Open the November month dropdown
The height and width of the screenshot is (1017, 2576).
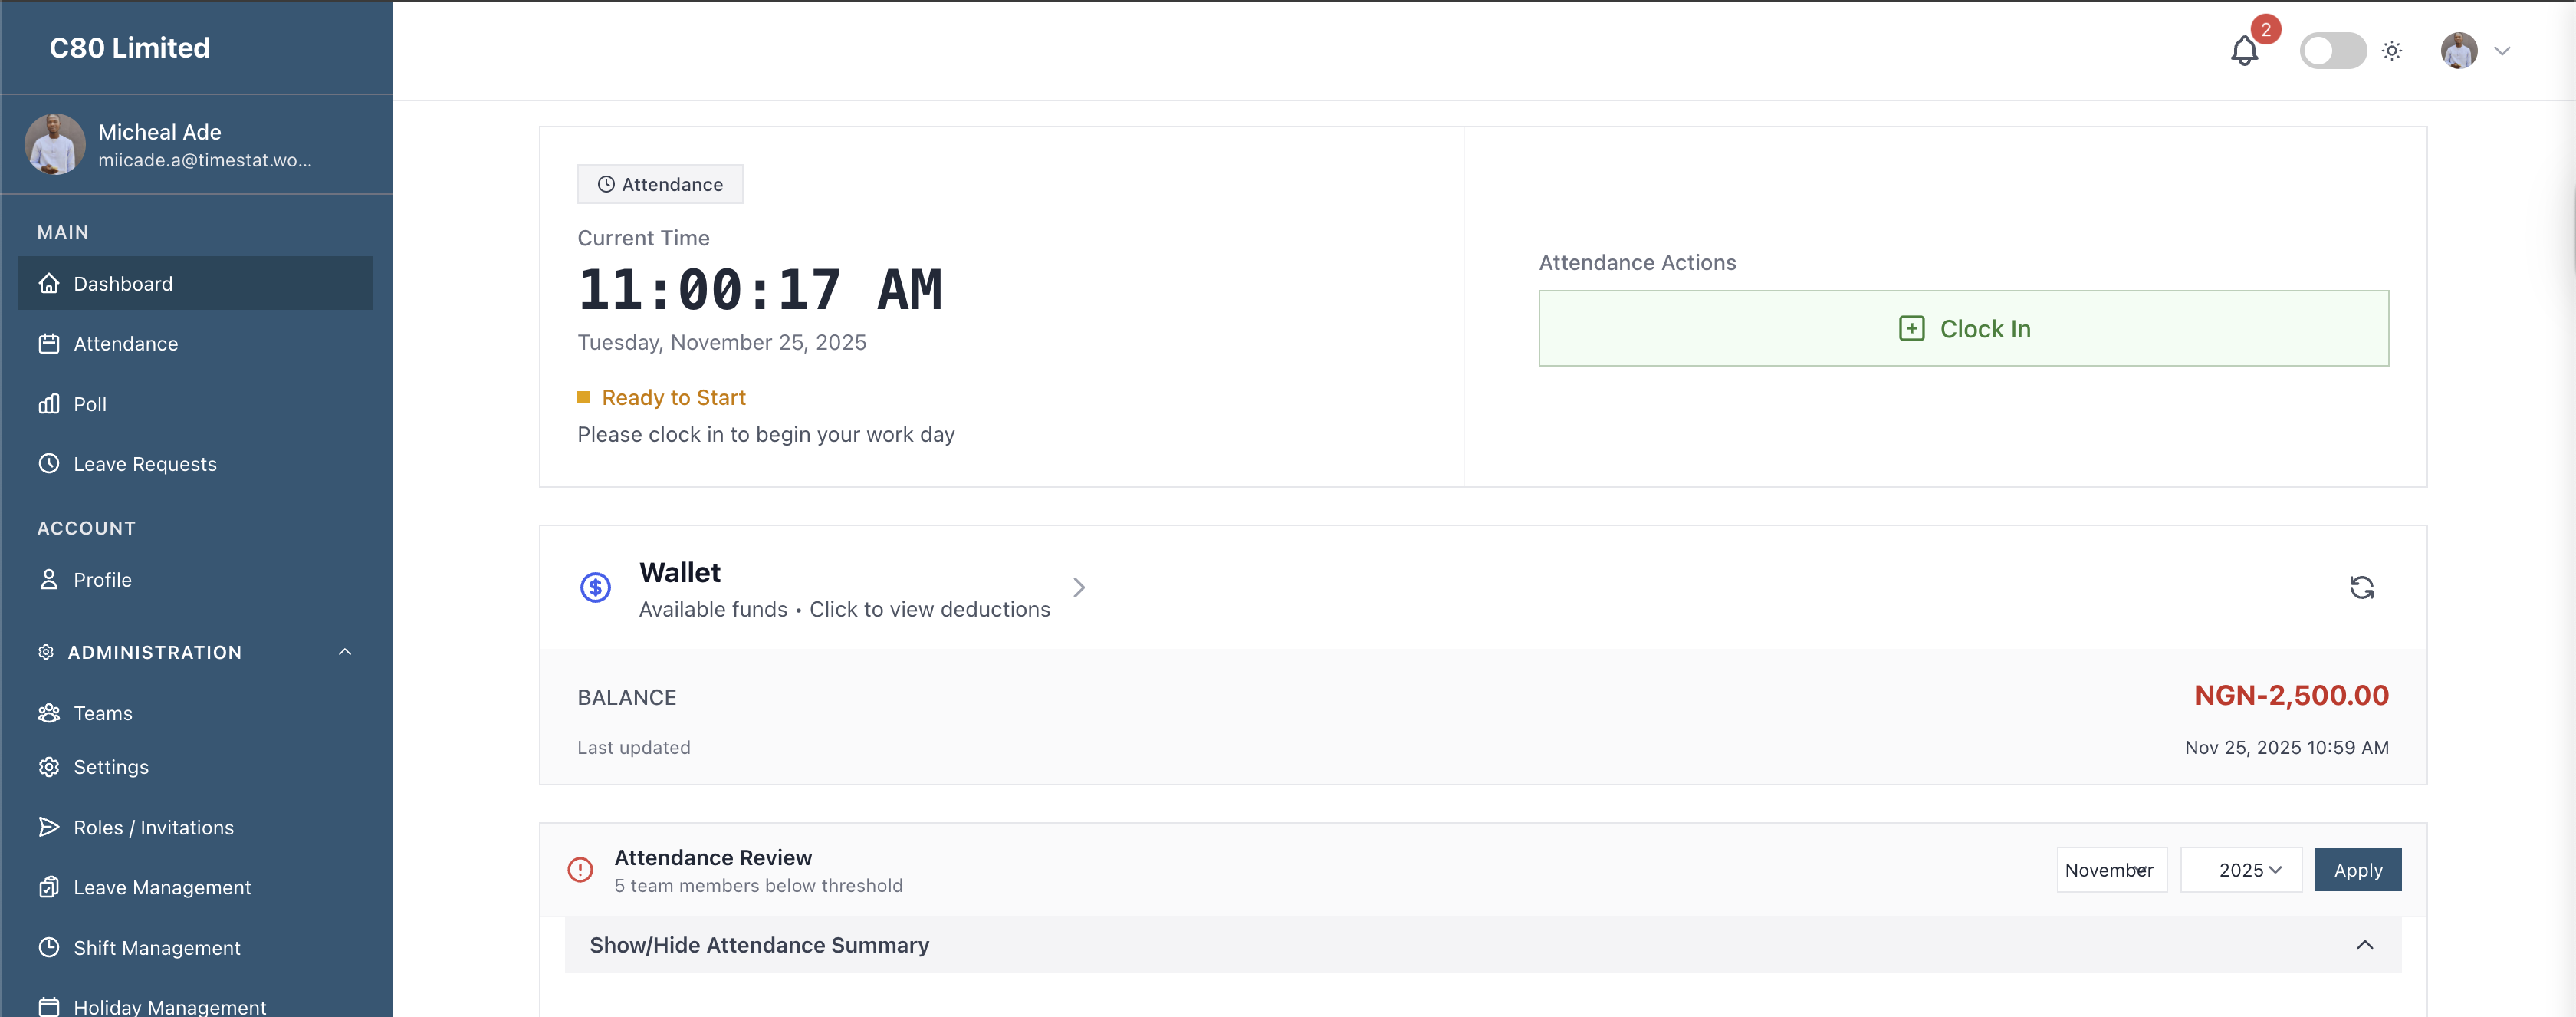tap(2111, 870)
